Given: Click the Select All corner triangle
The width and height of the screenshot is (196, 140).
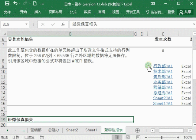Looking at the screenshot, I should click(x=5, y=34).
